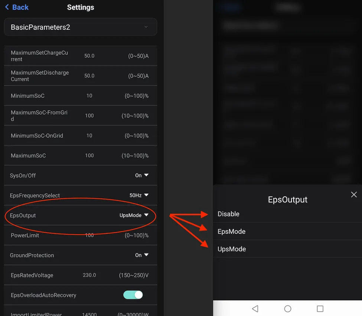This screenshot has width=362, height=316.
Task: Click the MinimumSoC-OnGrid label
Action: (37, 135)
